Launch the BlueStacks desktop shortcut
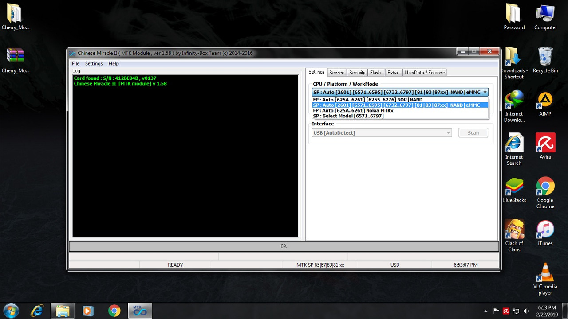The image size is (568, 319). coord(514,190)
